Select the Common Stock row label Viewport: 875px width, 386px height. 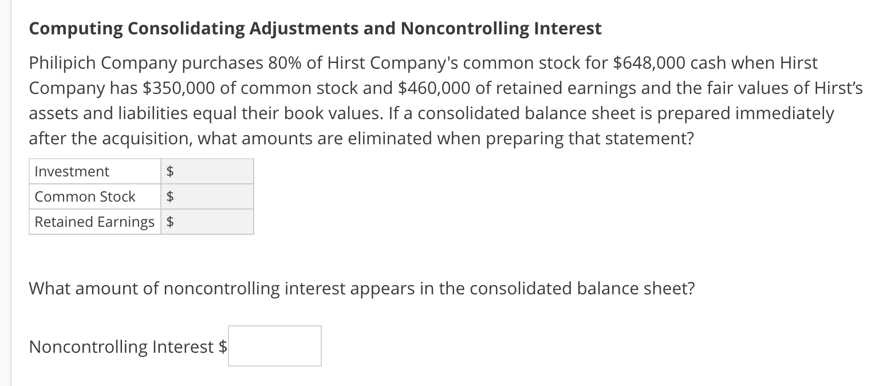click(x=85, y=196)
